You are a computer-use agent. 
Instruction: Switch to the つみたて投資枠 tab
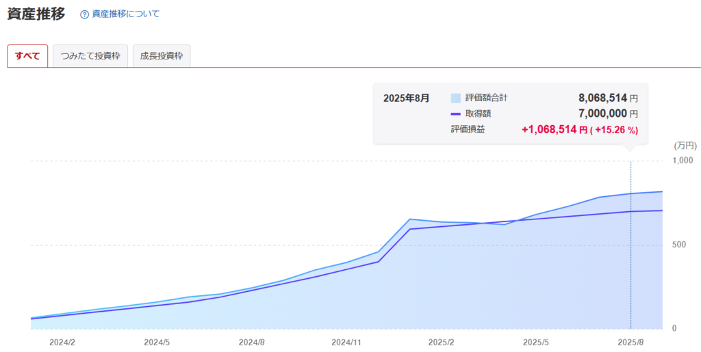pyautogui.click(x=90, y=56)
